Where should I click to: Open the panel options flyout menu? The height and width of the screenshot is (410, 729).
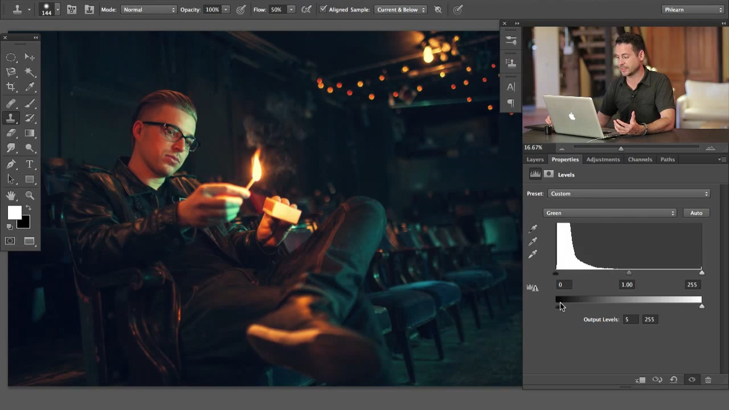pyautogui.click(x=721, y=159)
